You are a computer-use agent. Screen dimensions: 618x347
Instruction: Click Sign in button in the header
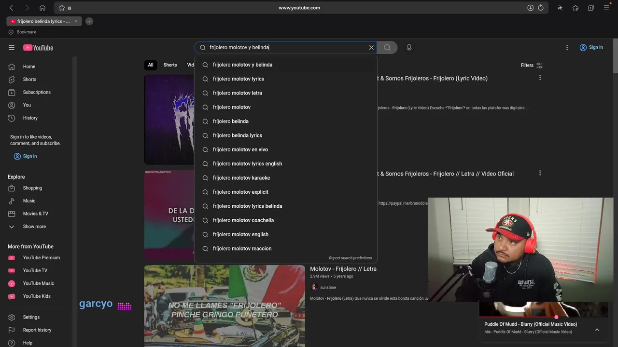pos(591,47)
